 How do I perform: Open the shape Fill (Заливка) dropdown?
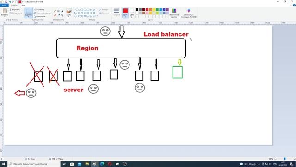click(x=104, y=13)
